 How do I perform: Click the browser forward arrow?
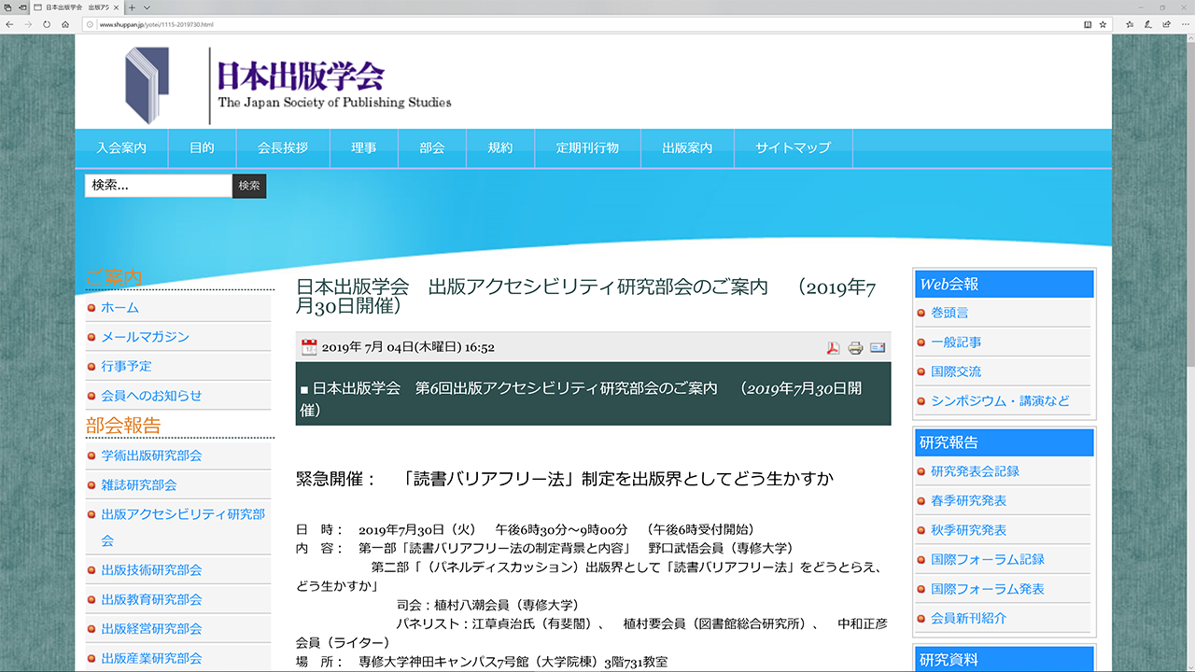[x=28, y=24]
